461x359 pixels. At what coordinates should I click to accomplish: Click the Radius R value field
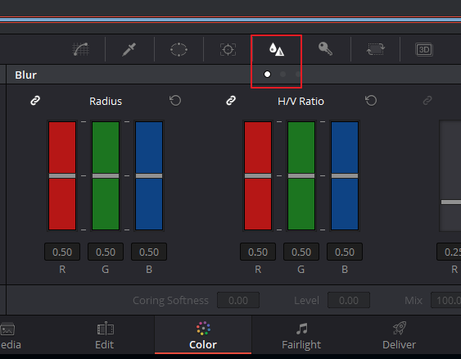coord(62,252)
